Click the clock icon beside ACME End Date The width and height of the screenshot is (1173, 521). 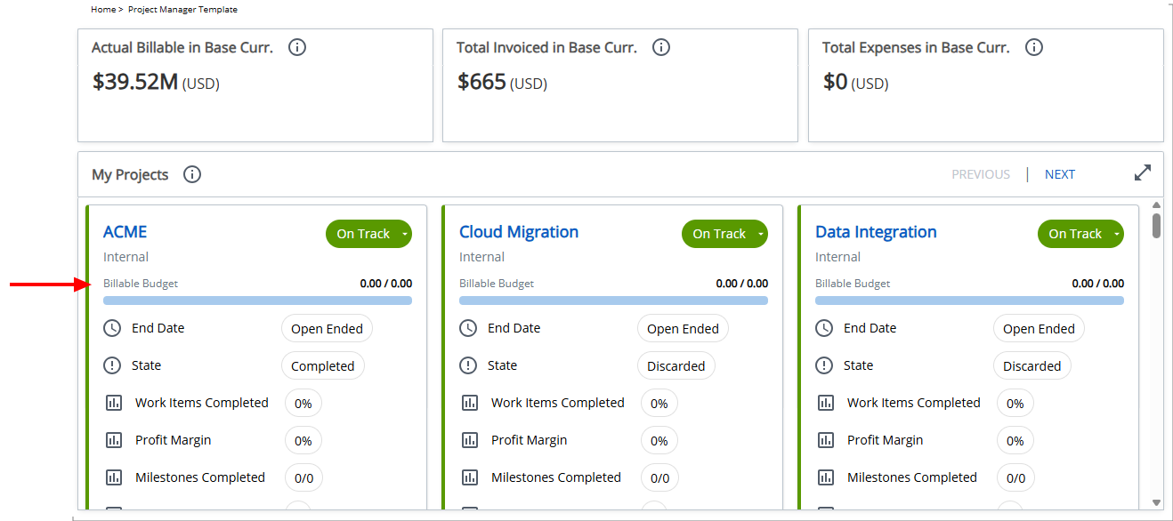(112, 328)
